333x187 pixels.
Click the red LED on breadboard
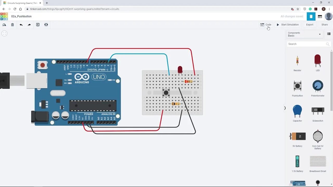[x=180, y=70]
